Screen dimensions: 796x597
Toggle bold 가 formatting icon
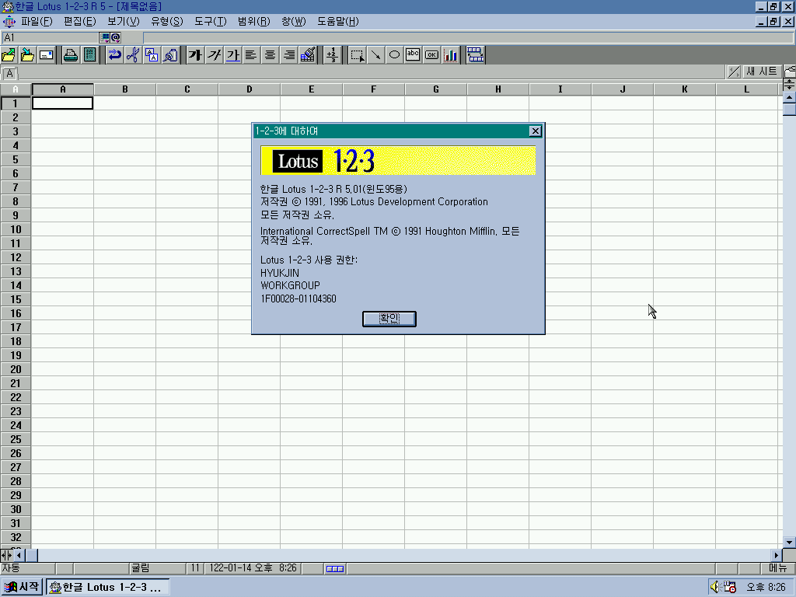(195, 55)
